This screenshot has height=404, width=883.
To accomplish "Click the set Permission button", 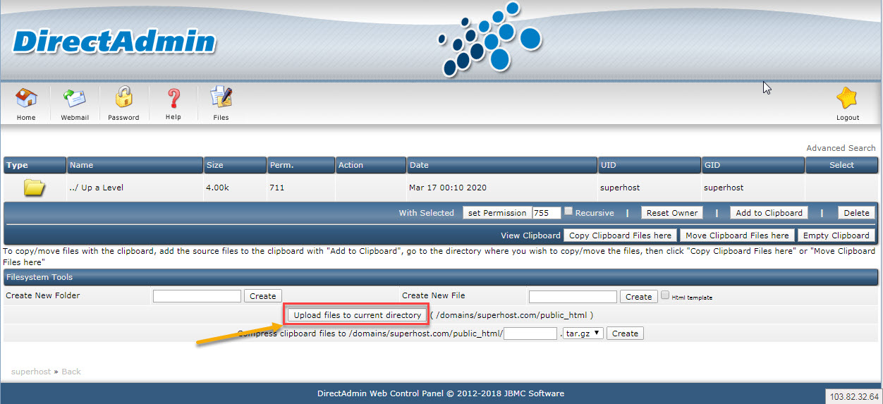I will tap(497, 213).
